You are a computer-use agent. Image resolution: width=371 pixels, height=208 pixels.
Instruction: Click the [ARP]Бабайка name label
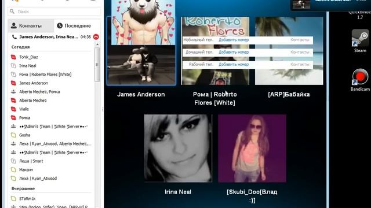[289, 94]
